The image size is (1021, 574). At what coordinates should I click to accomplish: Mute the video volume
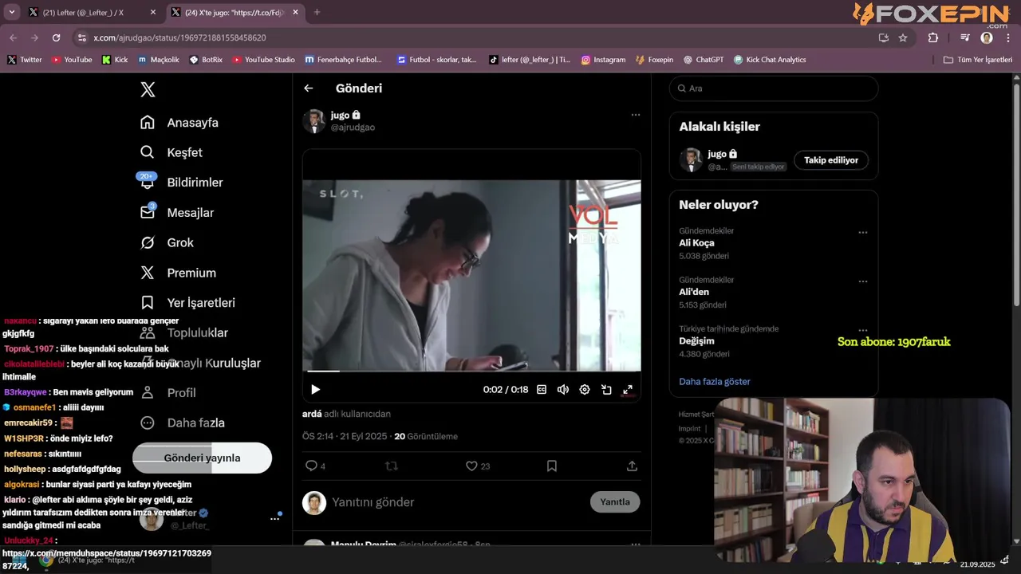(x=563, y=390)
